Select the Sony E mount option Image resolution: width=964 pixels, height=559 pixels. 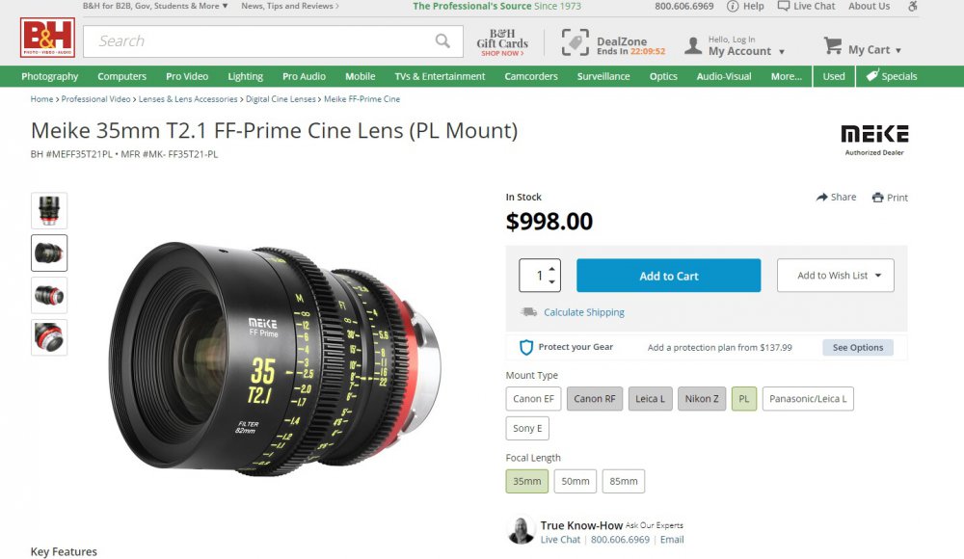527,429
